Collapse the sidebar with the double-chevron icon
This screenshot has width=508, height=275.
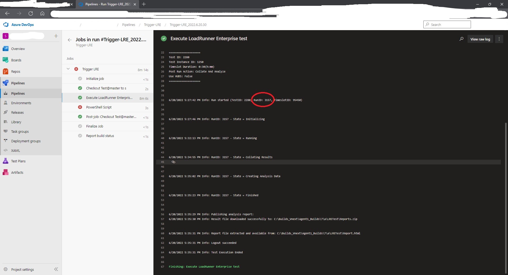tap(56, 269)
